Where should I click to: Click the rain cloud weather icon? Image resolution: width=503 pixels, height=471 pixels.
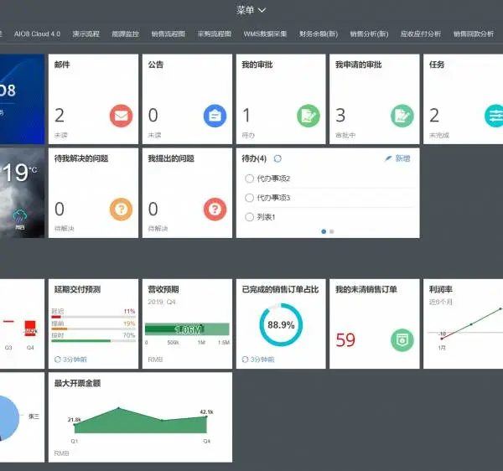(x=19, y=216)
